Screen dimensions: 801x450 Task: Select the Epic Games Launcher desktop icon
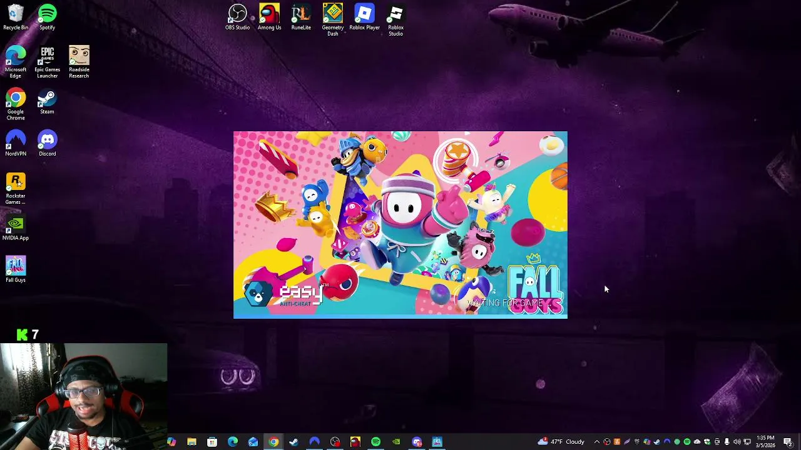(47, 62)
